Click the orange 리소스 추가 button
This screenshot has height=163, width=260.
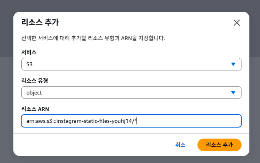(219, 144)
